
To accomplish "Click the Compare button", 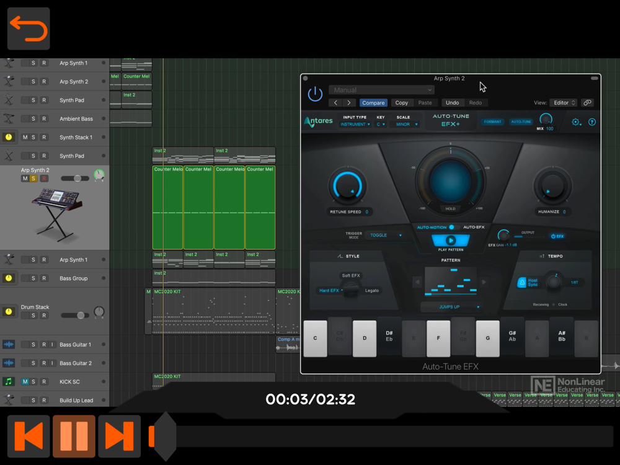I will pyautogui.click(x=373, y=103).
